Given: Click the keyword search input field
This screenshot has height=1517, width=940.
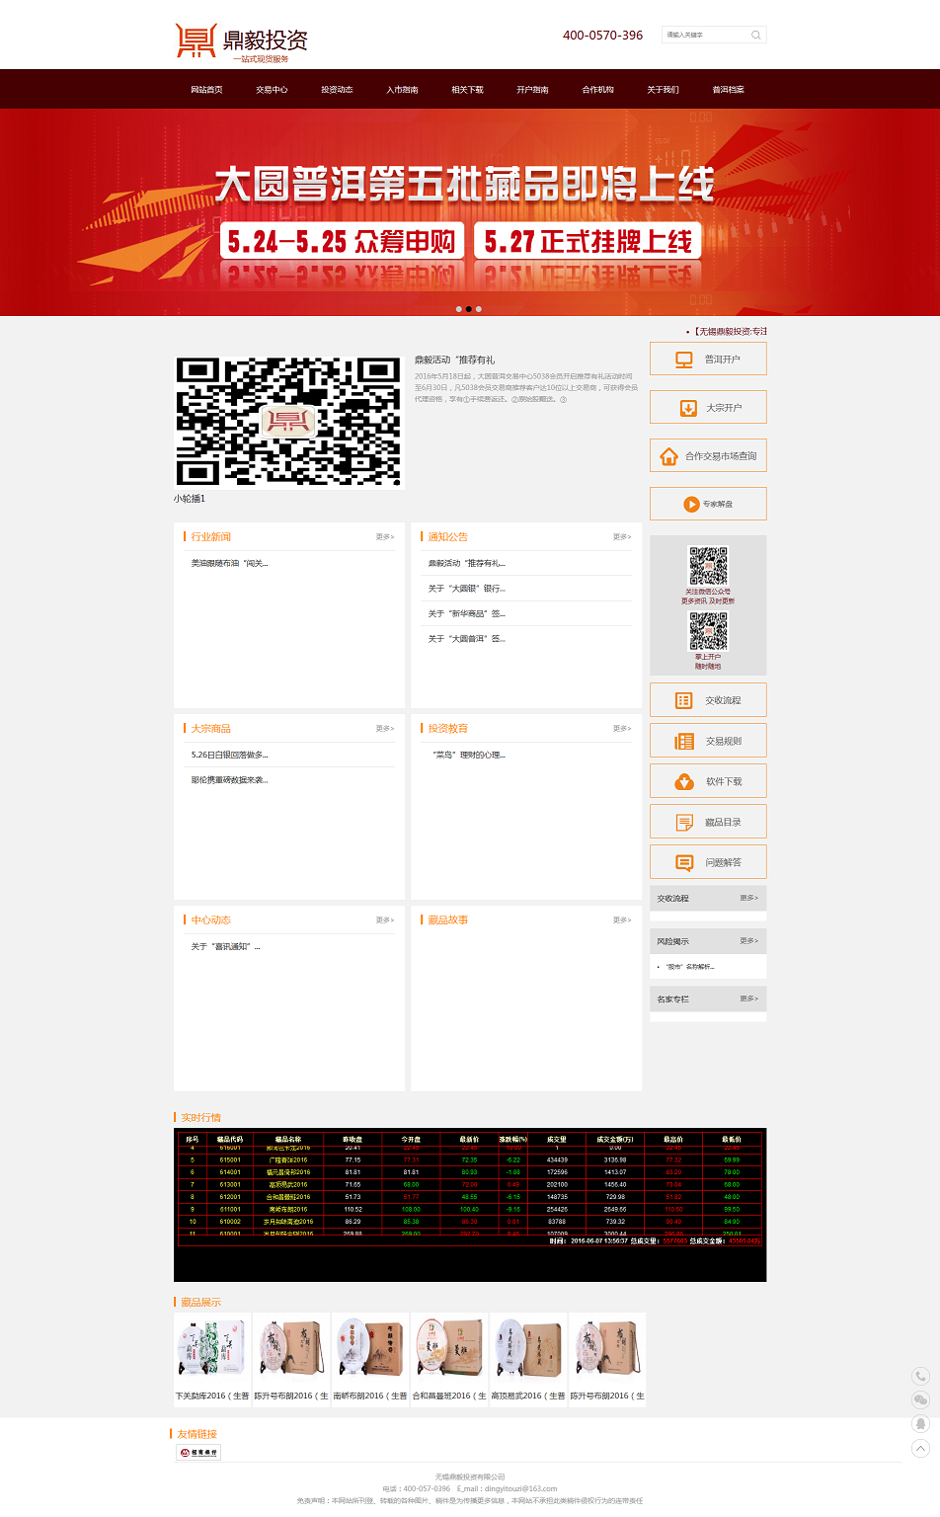Looking at the screenshot, I should pos(704,36).
